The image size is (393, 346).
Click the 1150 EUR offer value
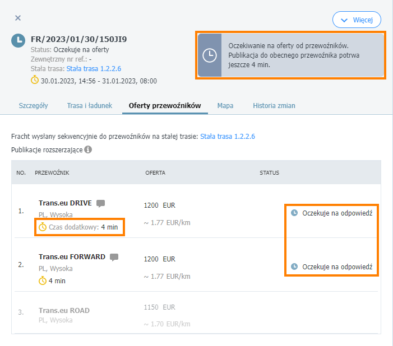coord(159,307)
